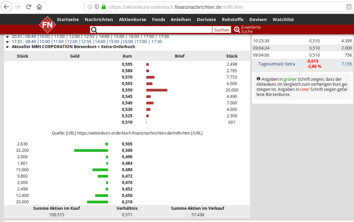This screenshot has width=354, height=222.
Task: Open the Rohstoffe menu item
Action: [x=232, y=19]
